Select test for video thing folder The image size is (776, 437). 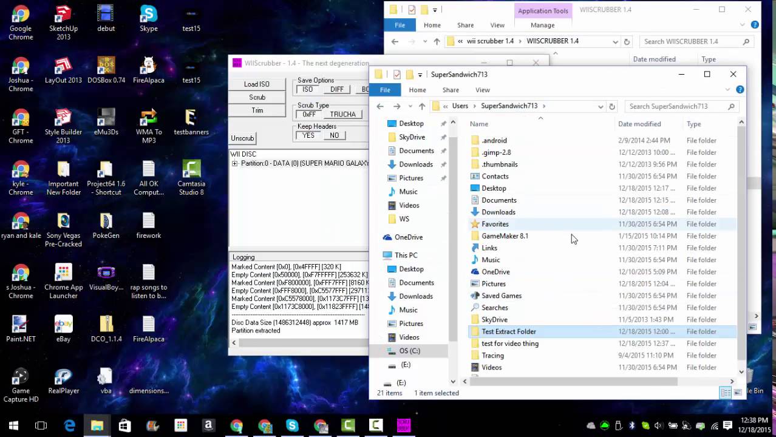click(510, 344)
